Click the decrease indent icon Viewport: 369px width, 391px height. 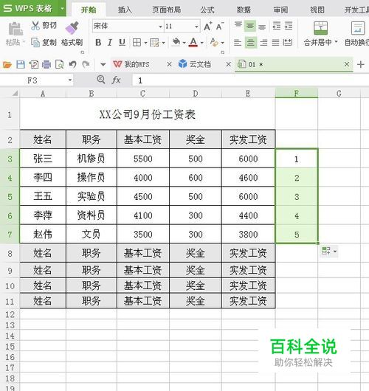[x=277, y=26]
